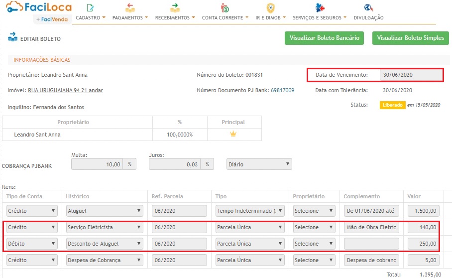Click the gold crown Principal icon

point(233,134)
